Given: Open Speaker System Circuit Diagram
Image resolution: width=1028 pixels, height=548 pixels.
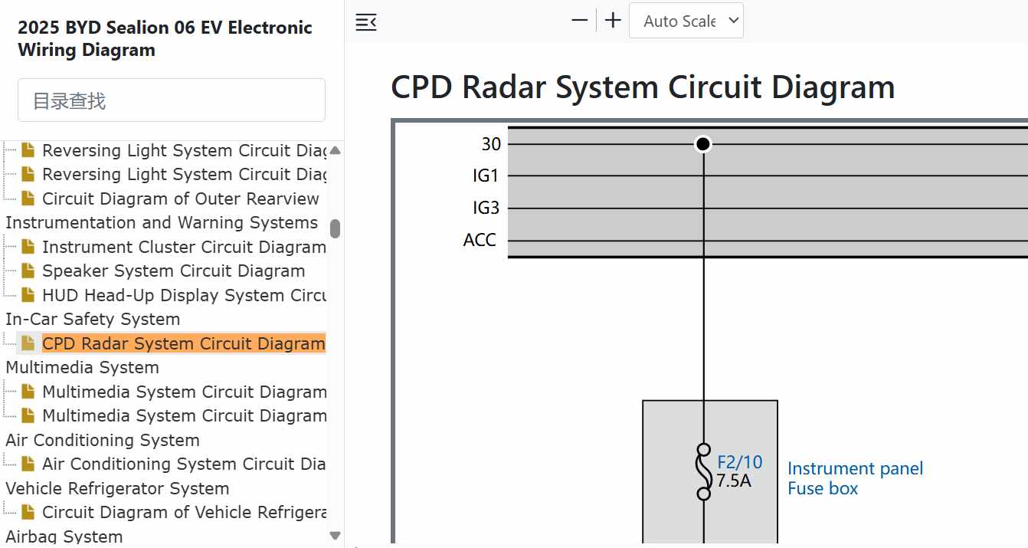Looking at the screenshot, I should coord(174,271).
